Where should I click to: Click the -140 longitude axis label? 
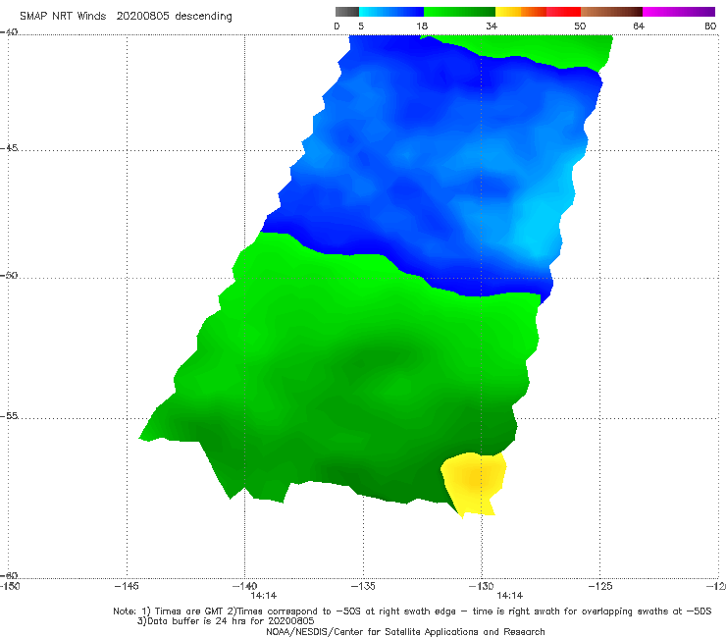[244, 586]
